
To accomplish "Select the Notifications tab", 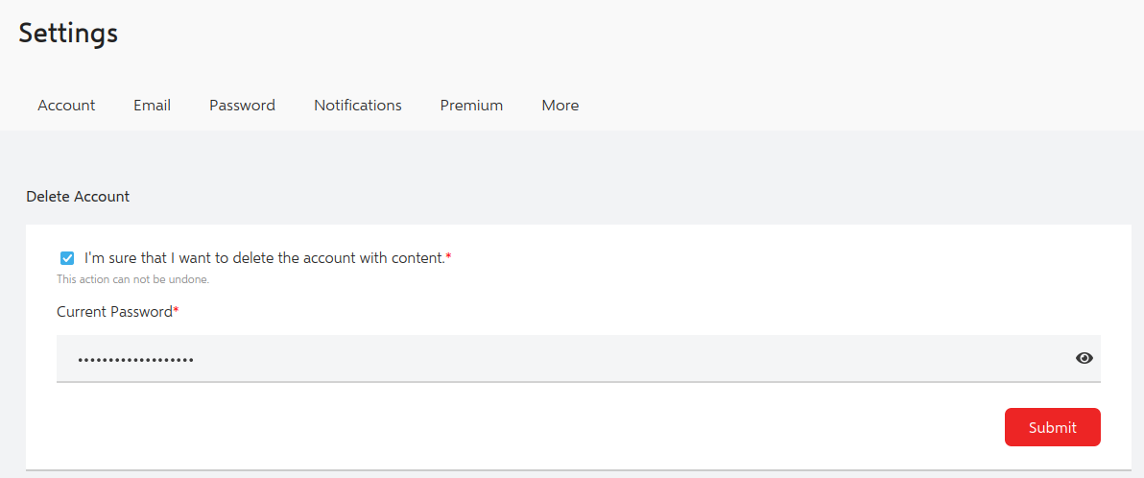I will (x=357, y=105).
